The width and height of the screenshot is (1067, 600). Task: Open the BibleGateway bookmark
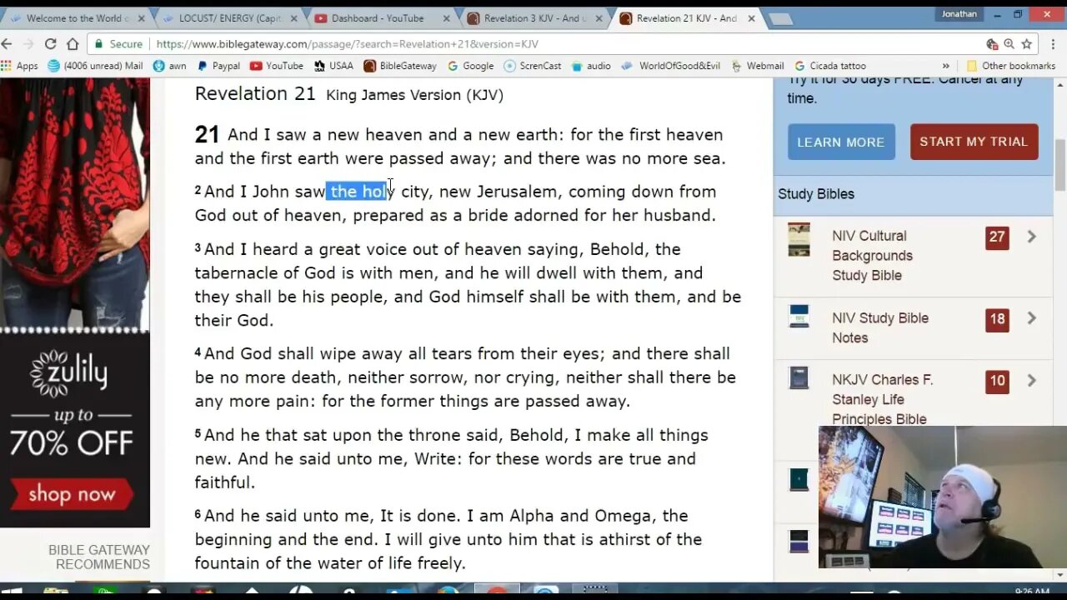click(400, 66)
